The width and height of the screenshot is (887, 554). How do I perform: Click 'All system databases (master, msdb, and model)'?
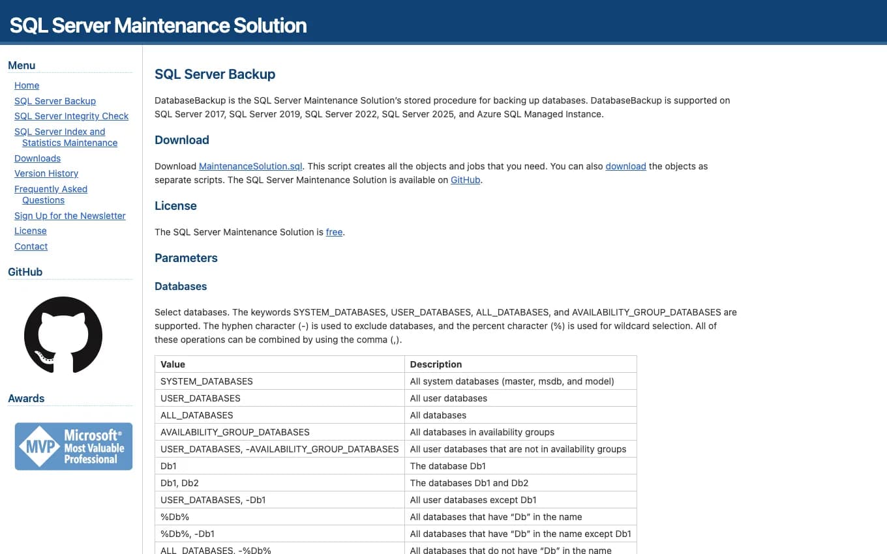click(x=520, y=381)
